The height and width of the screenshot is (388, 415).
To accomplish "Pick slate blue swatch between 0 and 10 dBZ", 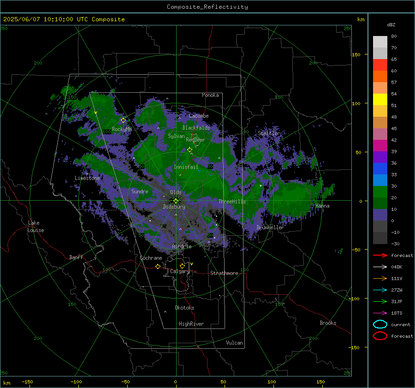I will (380, 215).
